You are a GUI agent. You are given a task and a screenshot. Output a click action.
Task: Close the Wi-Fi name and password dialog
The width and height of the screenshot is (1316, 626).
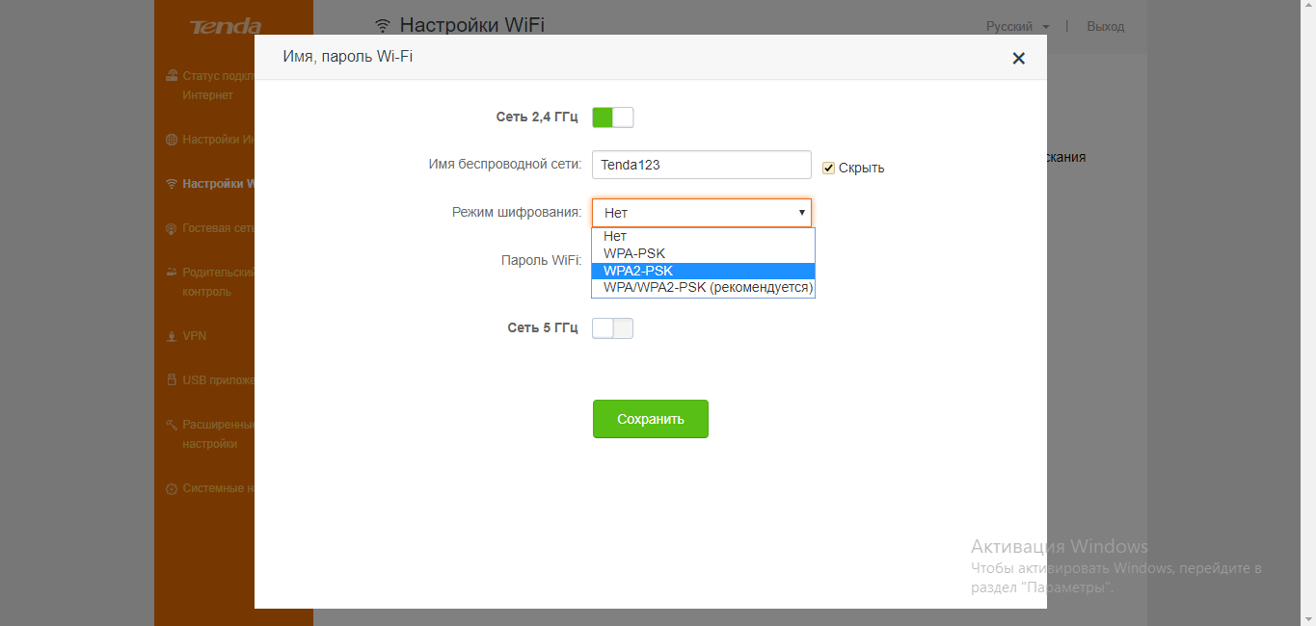(x=1018, y=59)
